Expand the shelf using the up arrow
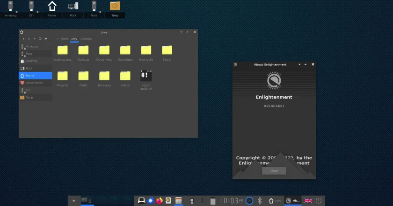 [x=74, y=201]
